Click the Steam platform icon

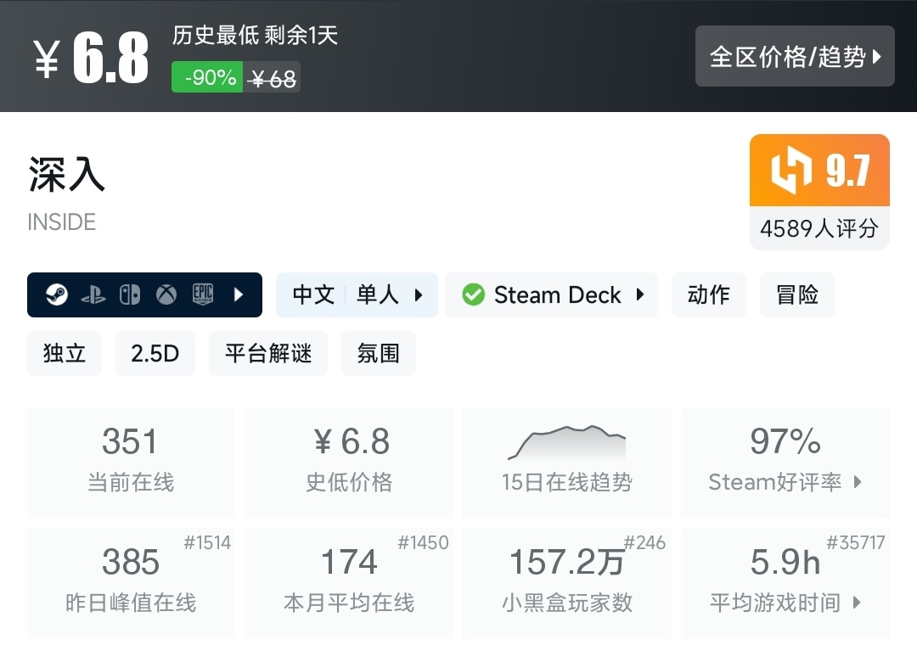click(x=57, y=295)
